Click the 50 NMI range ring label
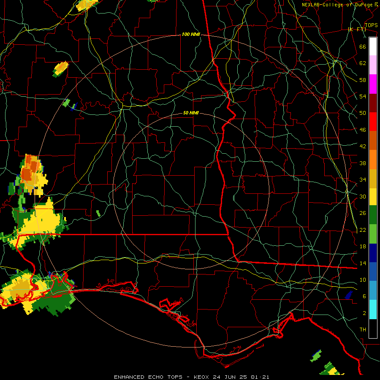The width and height of the screenshot is (380, 380). tap(191, 113)
